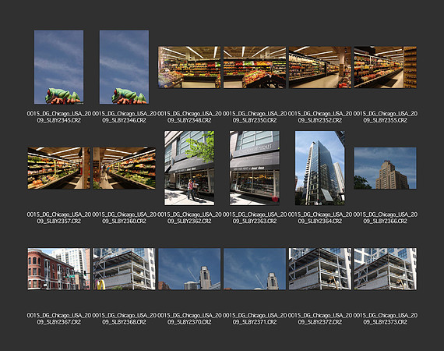444x351 pixels.
Task: Open tan tower against sky thumbnail 5L8Y2366
Action: [385, 168]
